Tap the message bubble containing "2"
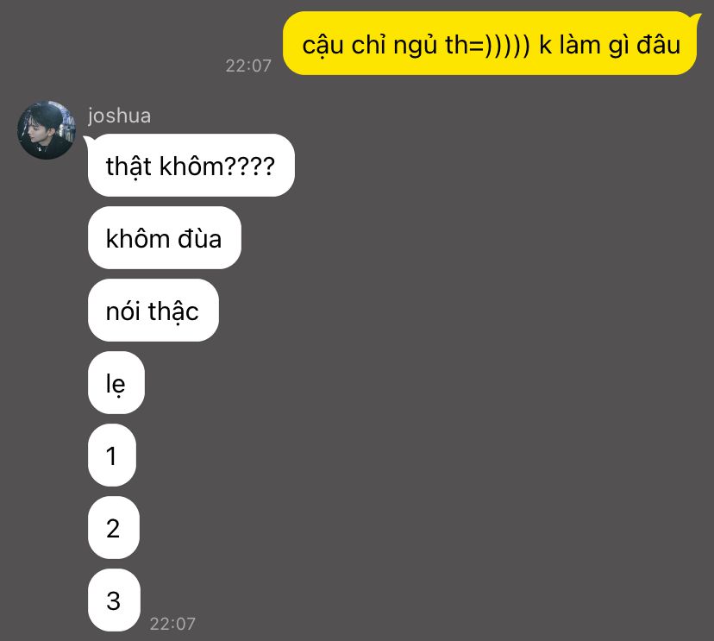Viewport: 714px width, 641px height. (113, 528)
